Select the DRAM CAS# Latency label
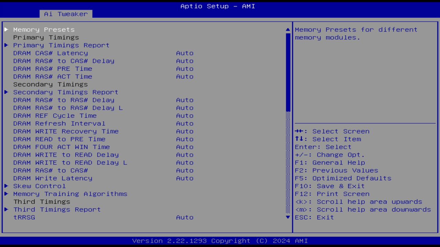Image resolution: width=440 pixels, height=247 pixels. [x=51, y=53]
